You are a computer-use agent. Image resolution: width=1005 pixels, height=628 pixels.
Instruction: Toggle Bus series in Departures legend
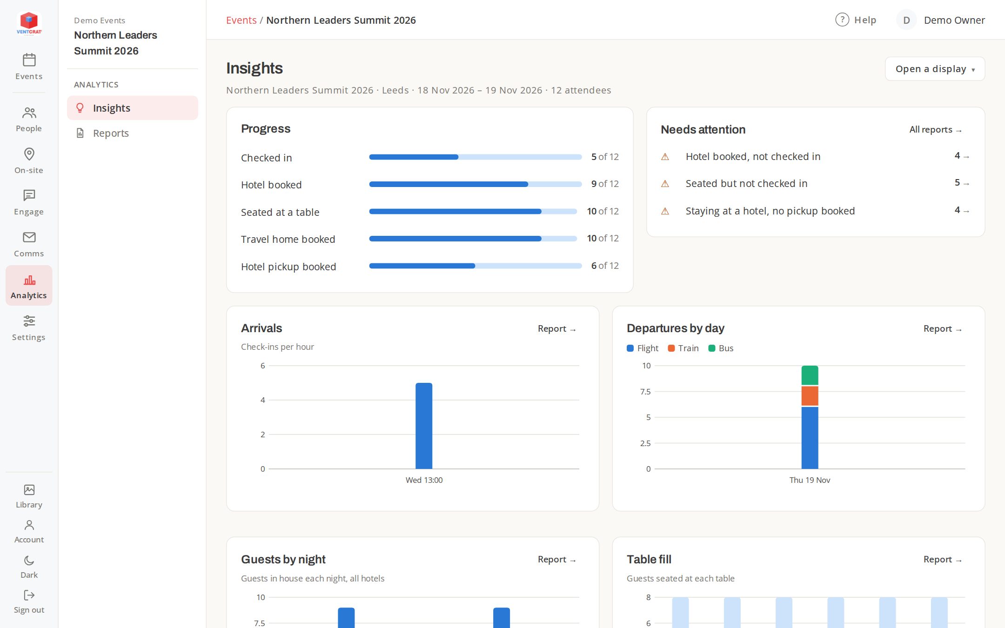[721, 348]
